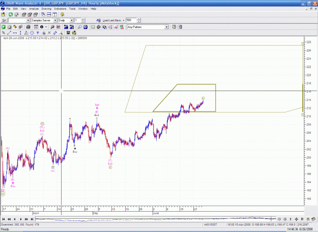This screenshot has width=318, height=232.
Task: Open the Analyze menu
Action: [34, 9]
